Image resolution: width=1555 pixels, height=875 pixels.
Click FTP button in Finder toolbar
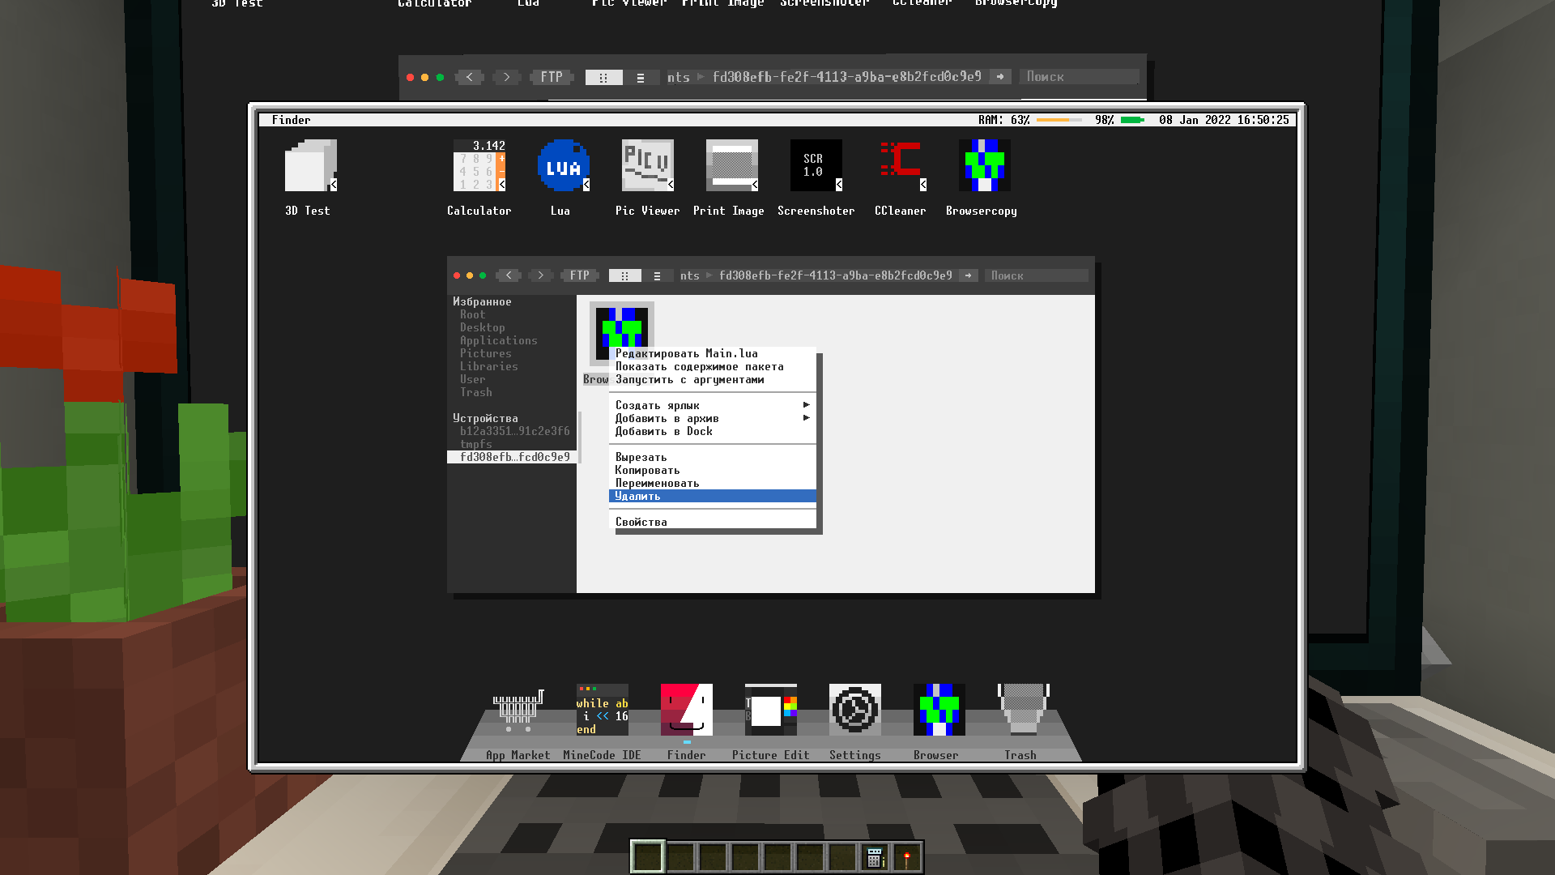[x=579, y=275]
